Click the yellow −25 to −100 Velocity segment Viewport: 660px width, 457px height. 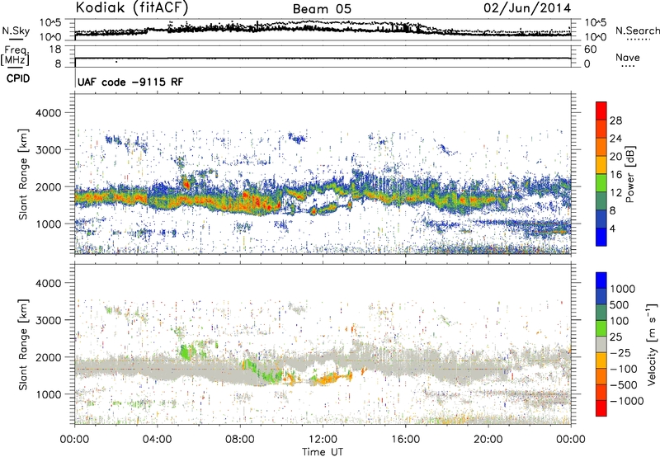[x=601, y=360]
